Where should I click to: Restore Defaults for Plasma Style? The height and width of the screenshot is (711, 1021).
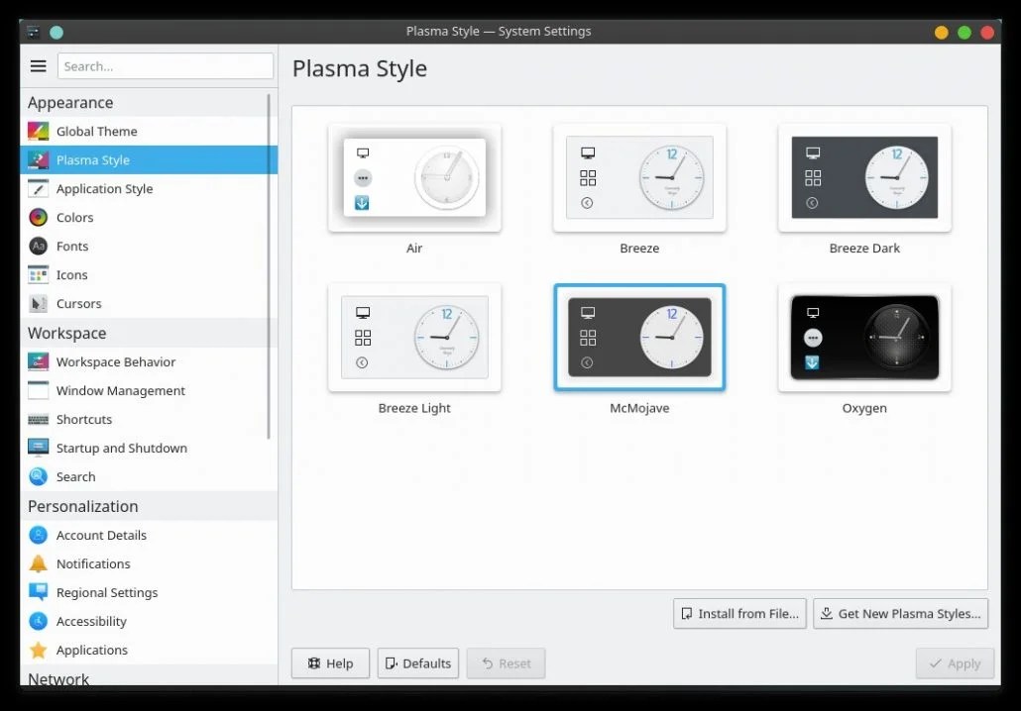[418, 662]
